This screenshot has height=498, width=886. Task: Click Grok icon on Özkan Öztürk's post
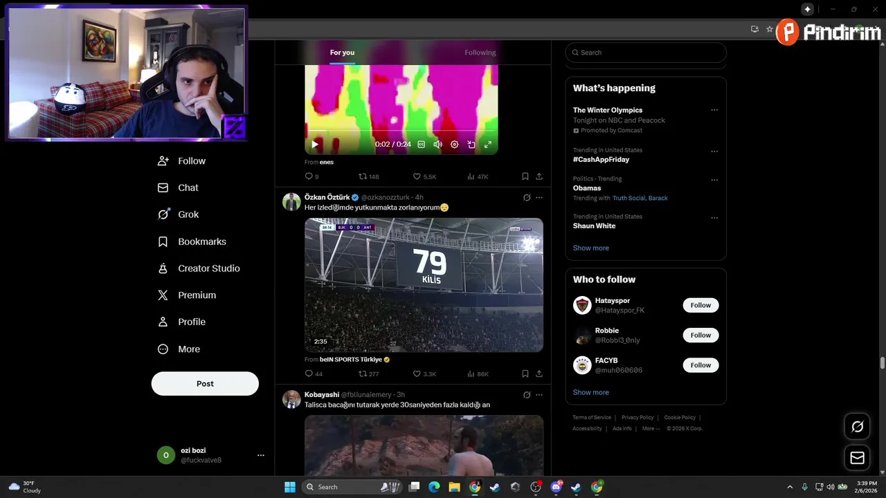[x=527, y=197]
